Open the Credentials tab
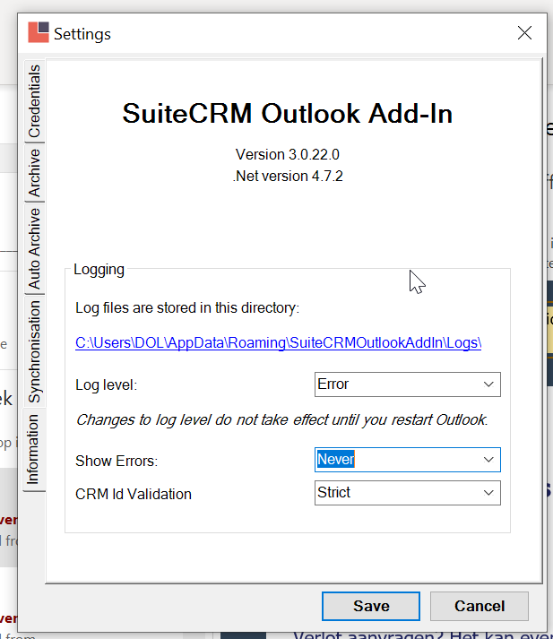 tap(35, 101)
